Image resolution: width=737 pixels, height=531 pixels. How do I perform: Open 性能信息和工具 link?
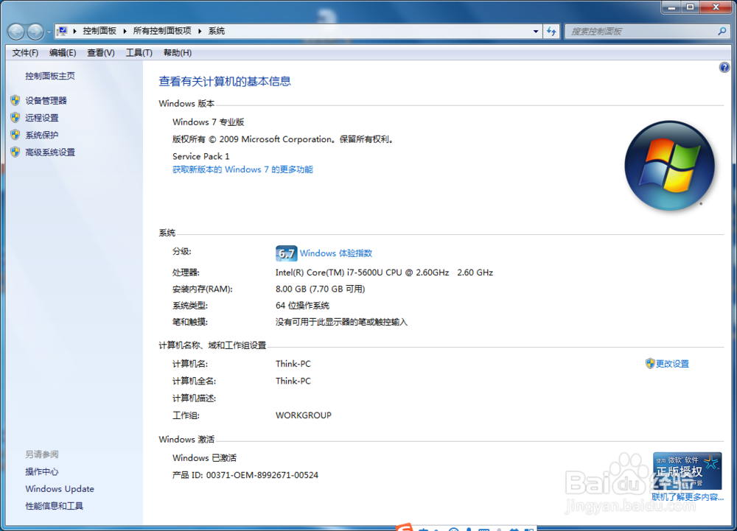[55, 506]
